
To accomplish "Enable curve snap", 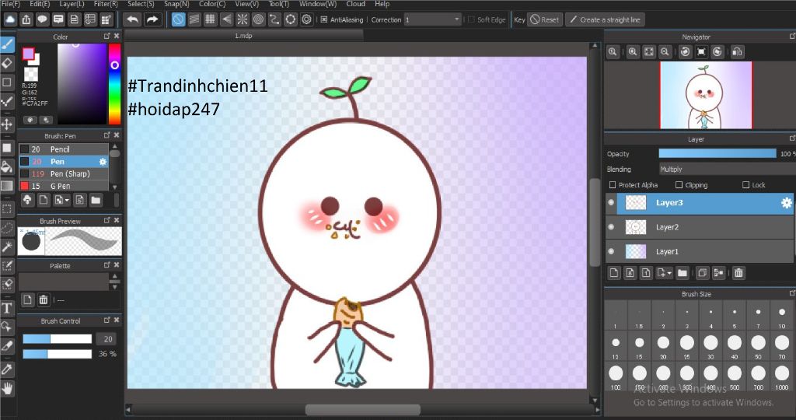I will [274, 19].
